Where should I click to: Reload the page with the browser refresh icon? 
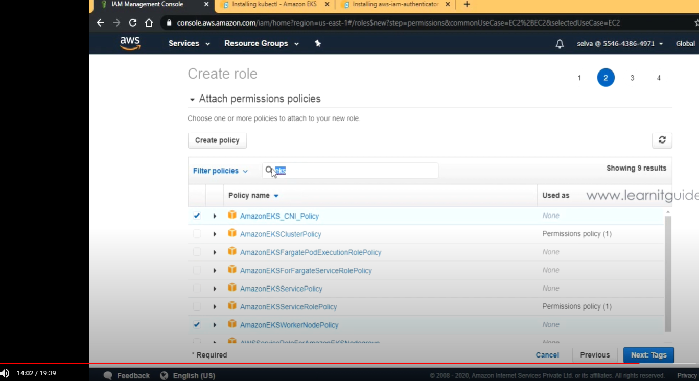coord(133,22)
